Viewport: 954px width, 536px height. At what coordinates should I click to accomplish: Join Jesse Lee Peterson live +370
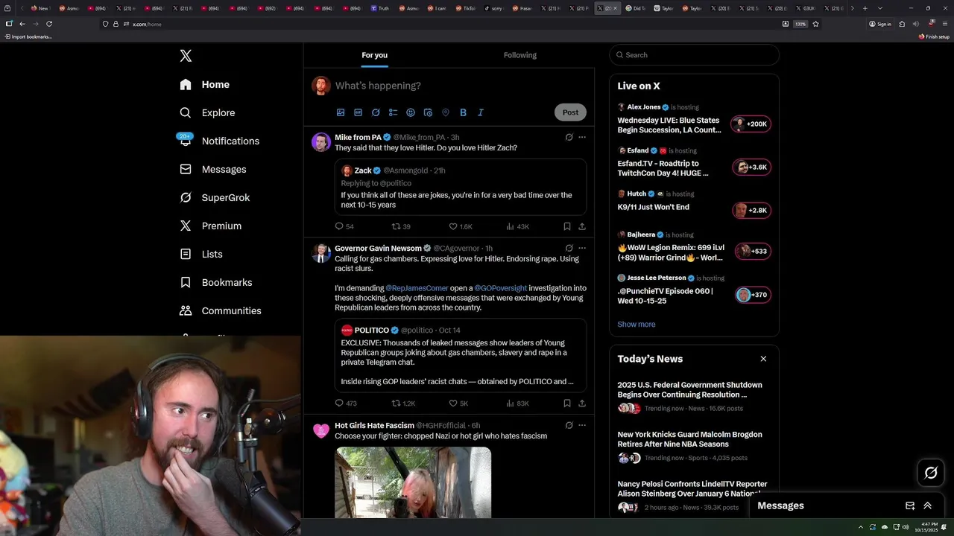click(753, 295)
